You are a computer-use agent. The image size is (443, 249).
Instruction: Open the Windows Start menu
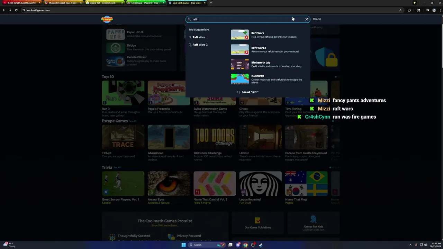(x=183, y=245)
